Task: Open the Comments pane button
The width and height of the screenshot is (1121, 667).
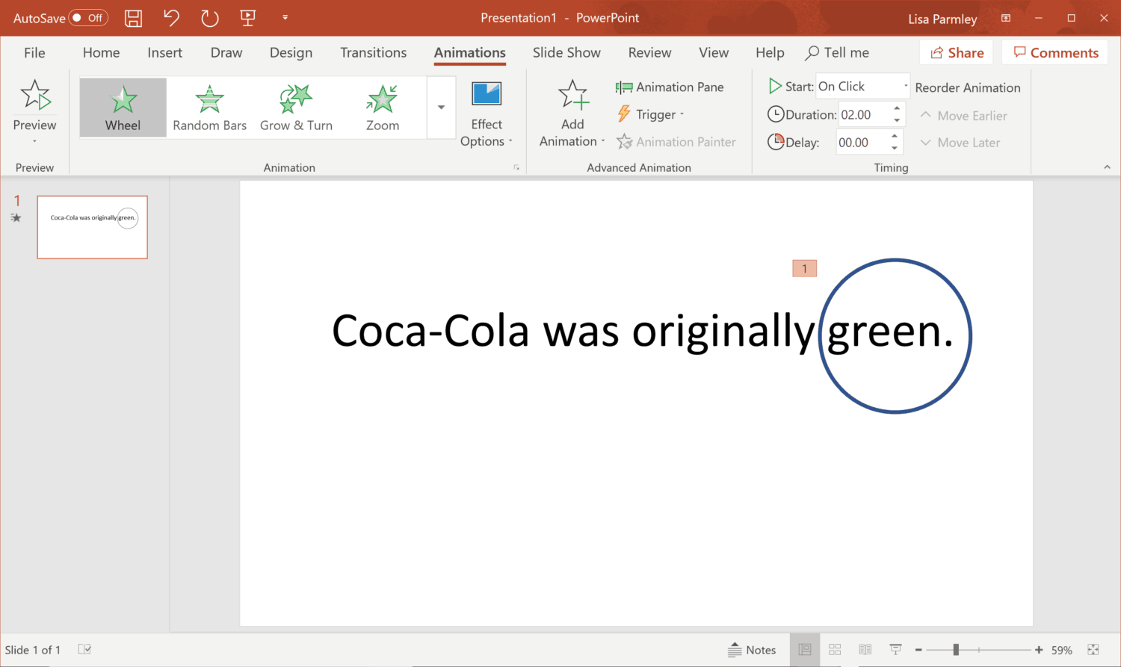Action: 1055,53
